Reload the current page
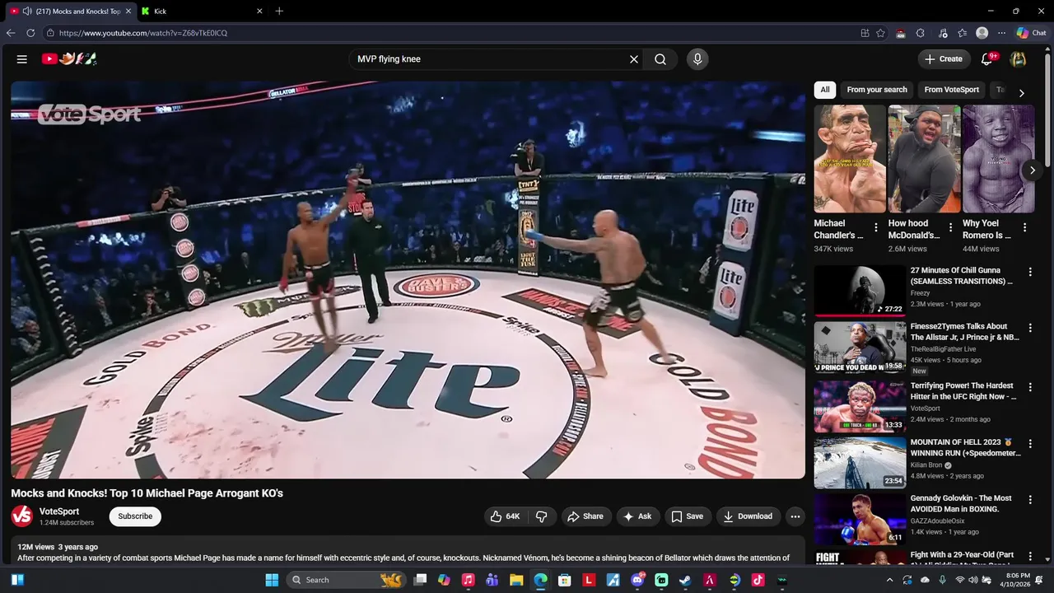Screen dimensions: 1054x593 click(x=30, y=33)
